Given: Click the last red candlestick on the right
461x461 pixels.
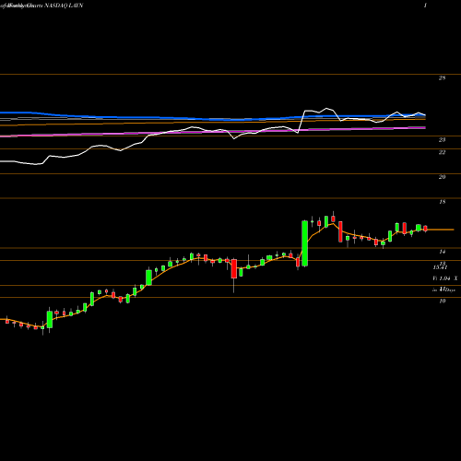Looking at the screenshot, I should pos(426,229).
